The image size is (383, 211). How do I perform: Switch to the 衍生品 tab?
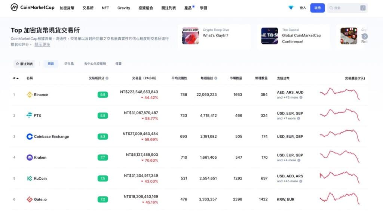pos(69,63)
